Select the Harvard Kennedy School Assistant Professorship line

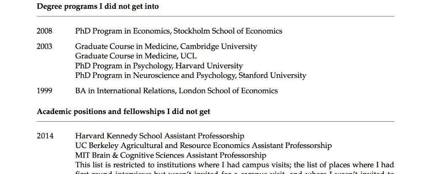click(160, 136)
